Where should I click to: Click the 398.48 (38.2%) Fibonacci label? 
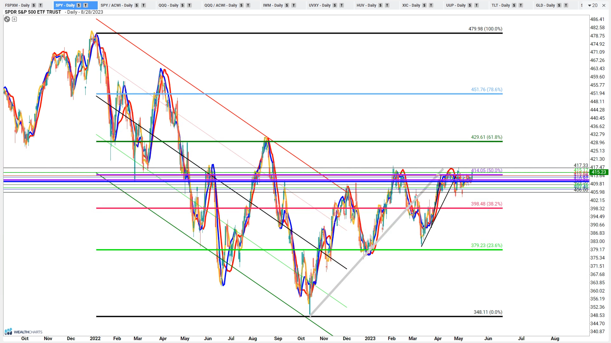487,204
